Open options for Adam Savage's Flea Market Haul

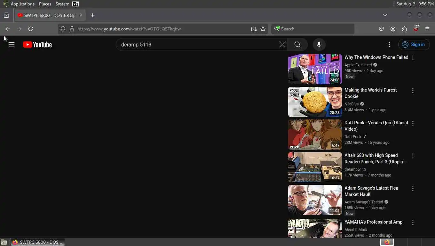[413, 189]
